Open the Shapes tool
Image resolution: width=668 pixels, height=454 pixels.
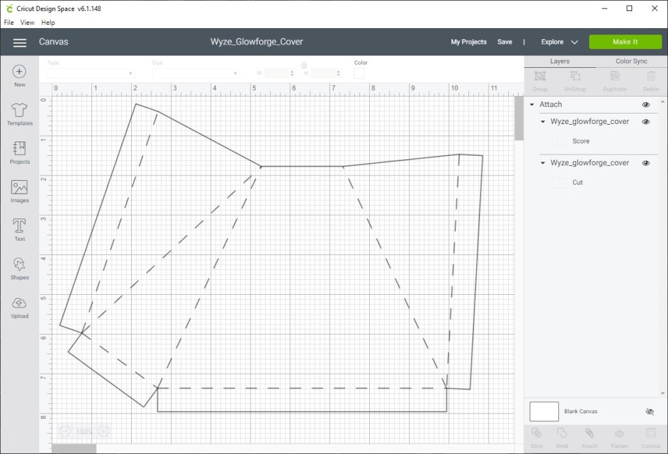[20, 265]
